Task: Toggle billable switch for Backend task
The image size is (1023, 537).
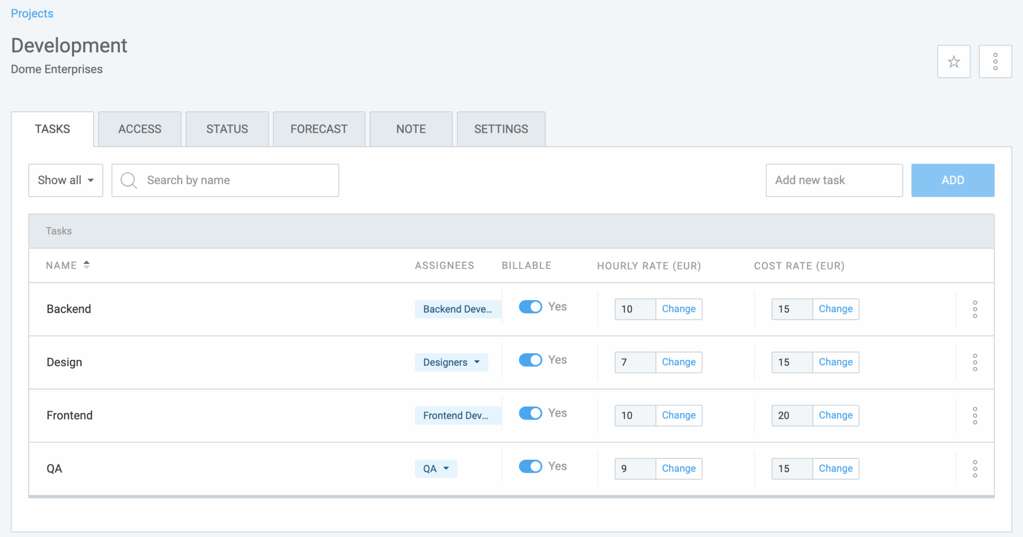Action: pos(530,307)
